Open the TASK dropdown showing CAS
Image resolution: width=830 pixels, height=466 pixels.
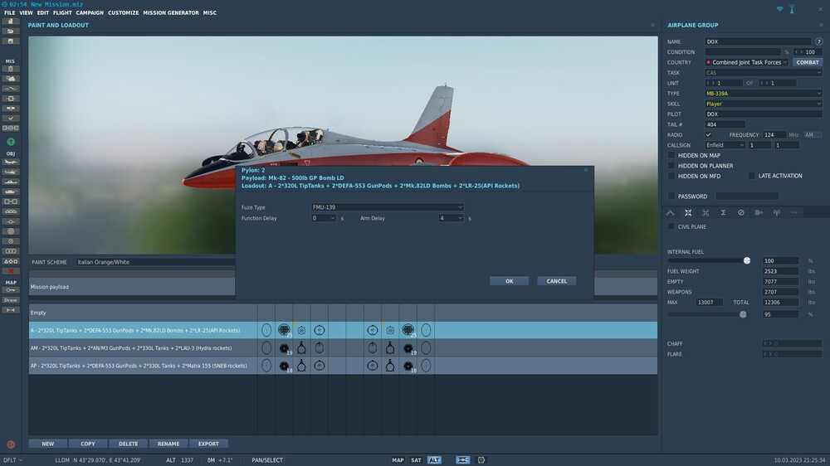764,72
